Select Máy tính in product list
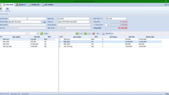This screenshot has height=95, width=169. click(x=27, y=44)
